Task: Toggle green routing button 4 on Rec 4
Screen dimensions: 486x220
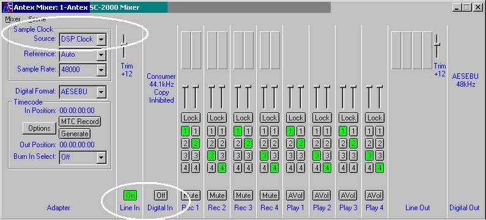Action: point(274,168)
